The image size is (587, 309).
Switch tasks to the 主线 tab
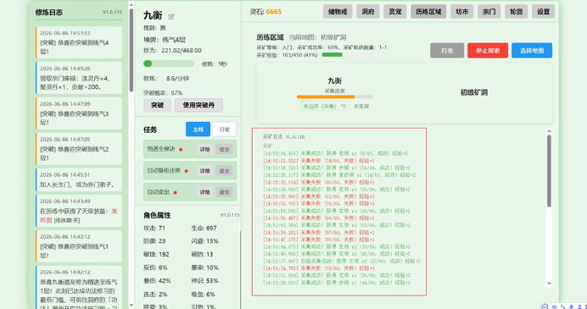click(198, 130)
